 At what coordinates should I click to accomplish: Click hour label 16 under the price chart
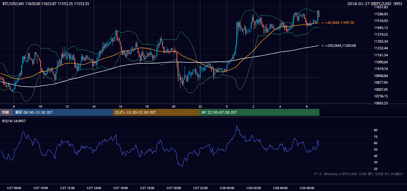[x=120, y=106]
